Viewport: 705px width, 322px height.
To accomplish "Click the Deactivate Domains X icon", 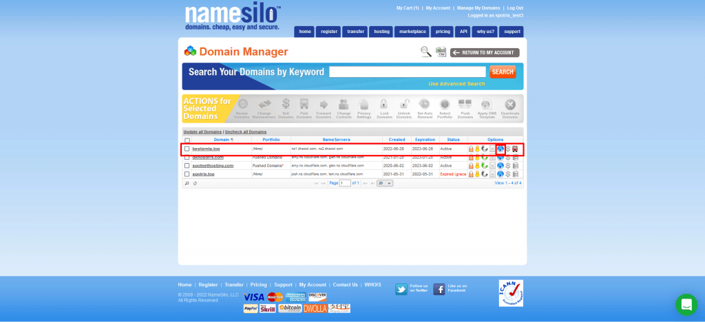I will click(510, 104).
